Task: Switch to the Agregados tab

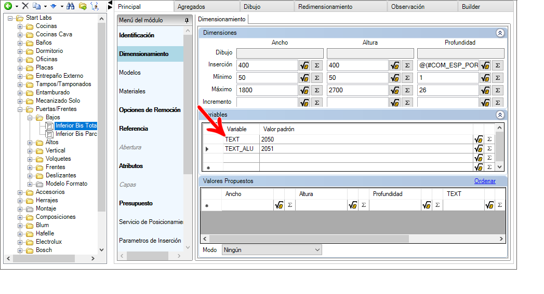Action: point(191,7)
